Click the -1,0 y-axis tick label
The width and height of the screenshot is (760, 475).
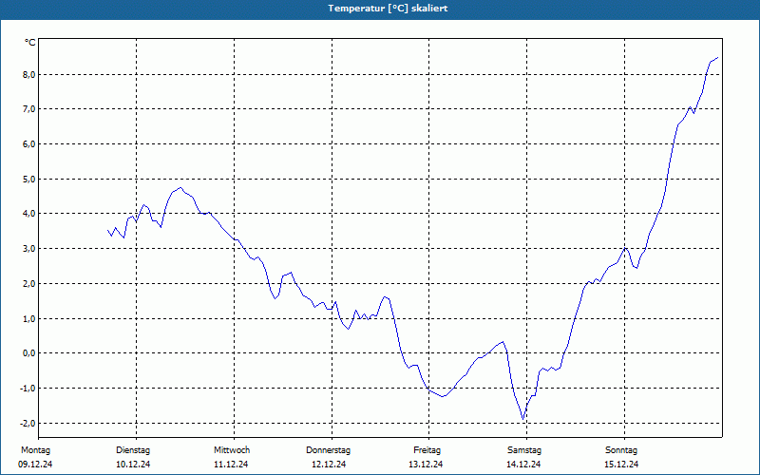tap(27, 389)
